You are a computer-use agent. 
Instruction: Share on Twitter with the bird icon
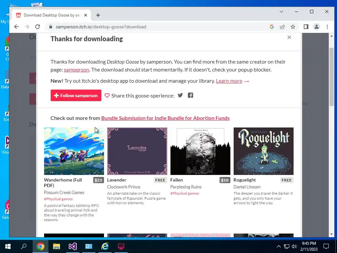180,95
